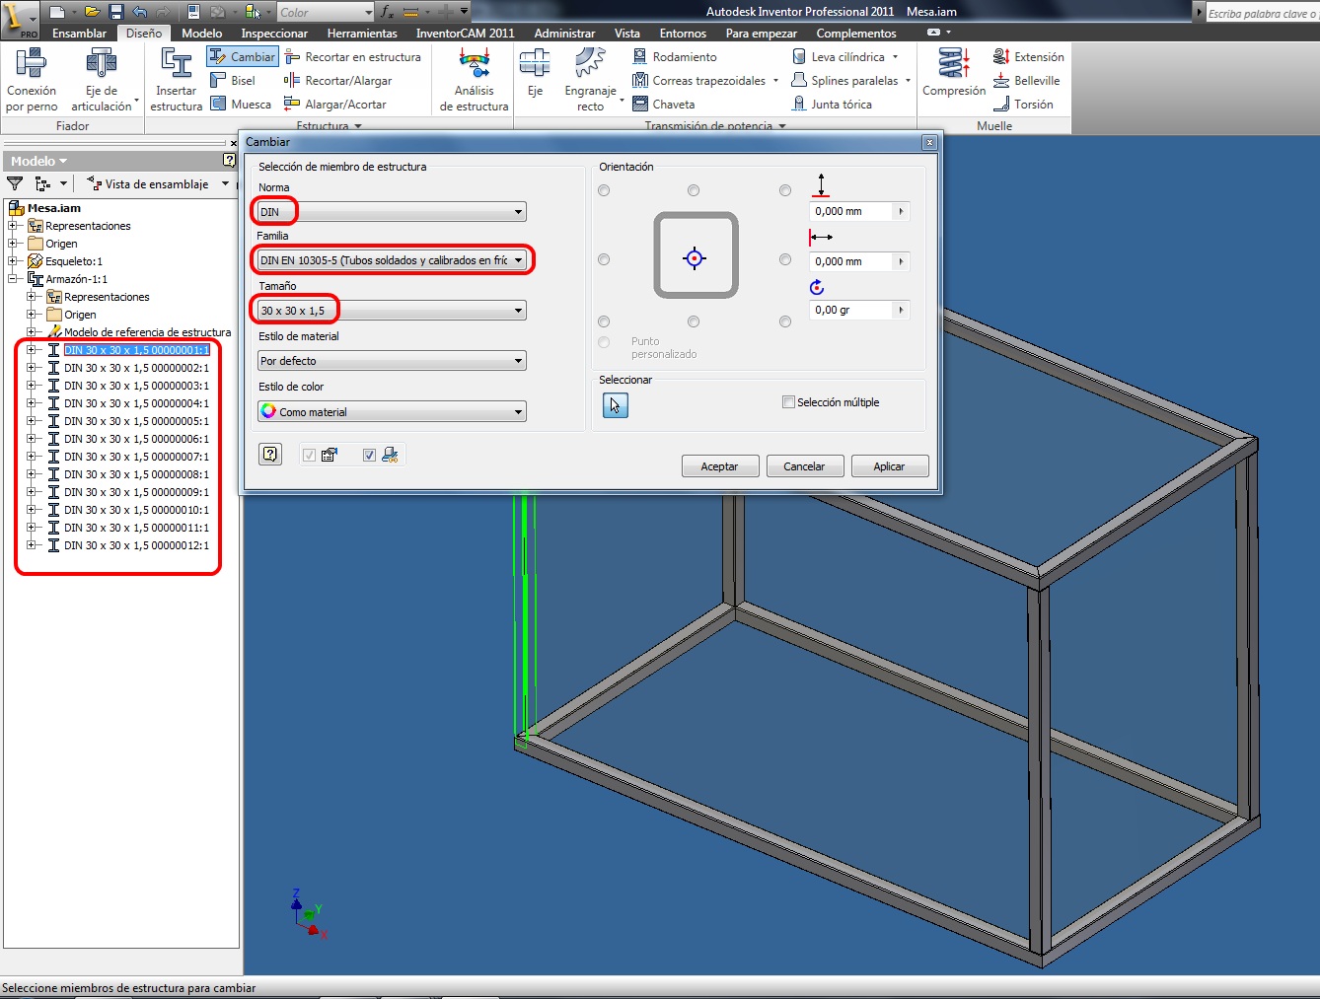Click the Seleccionar arrow button in dialog
Image resolution: width=1320 pixels, height=999 pixels.
[x=615, y=405]
